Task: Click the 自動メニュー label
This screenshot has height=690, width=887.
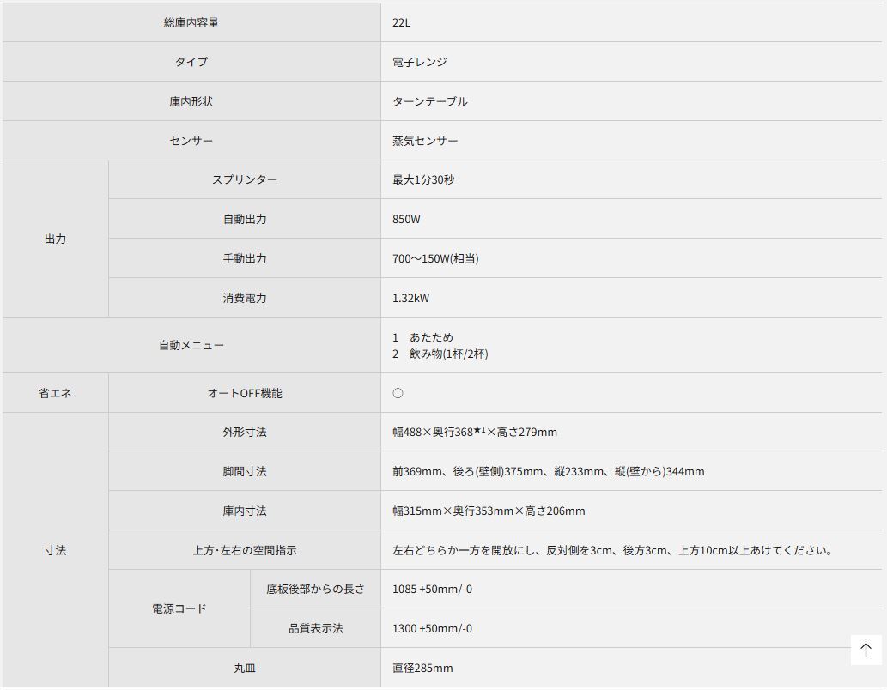Action: tap(191, 345)
